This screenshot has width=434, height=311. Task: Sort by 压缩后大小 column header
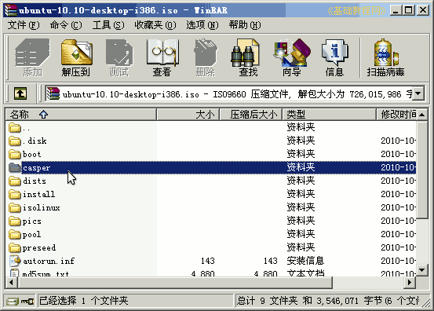(251, 115)
